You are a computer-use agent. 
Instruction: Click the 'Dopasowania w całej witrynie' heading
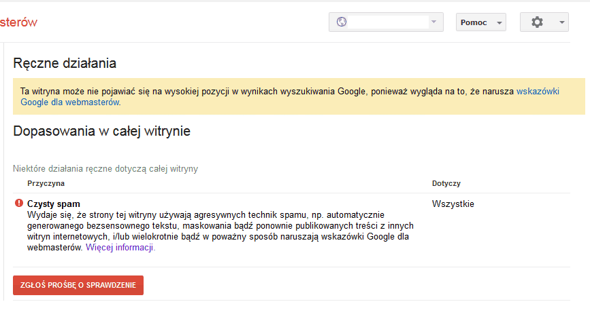101,131
